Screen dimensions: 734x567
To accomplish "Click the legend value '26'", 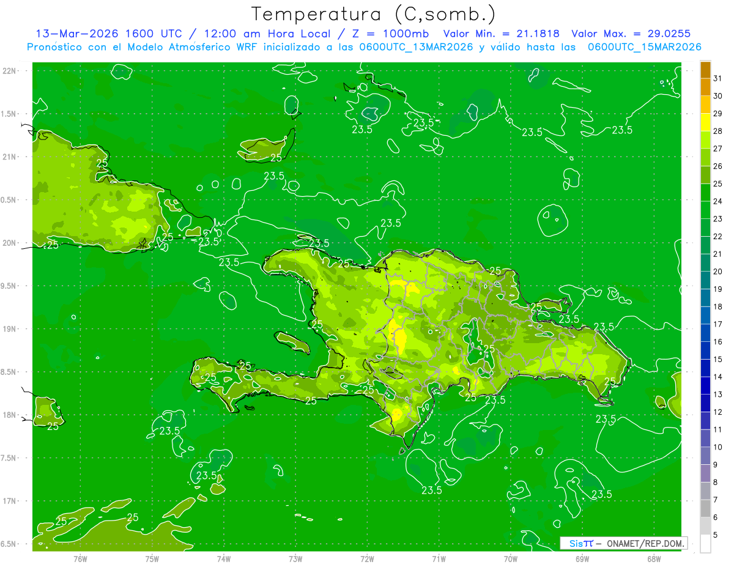I will pyautogui.click(x=718, y=166).
